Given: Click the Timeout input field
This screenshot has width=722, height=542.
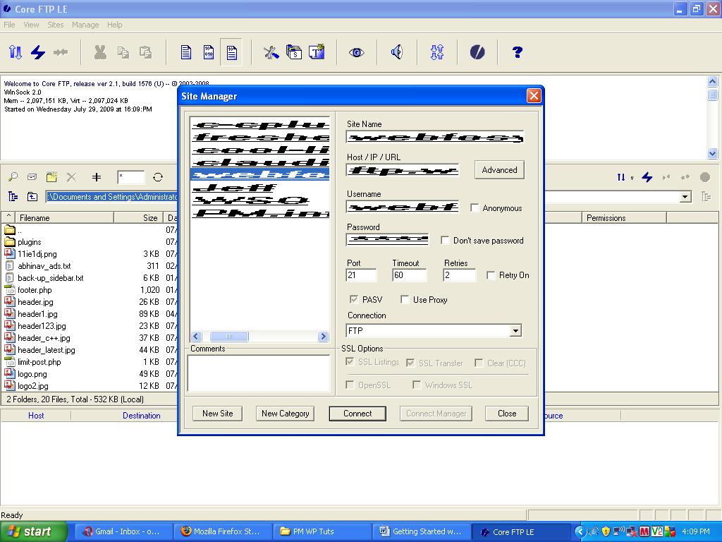Looking at the screenshot, I should coord(410,275).
